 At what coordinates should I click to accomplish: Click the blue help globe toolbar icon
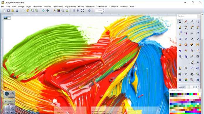pyautogui.click(x=89, y=10)
